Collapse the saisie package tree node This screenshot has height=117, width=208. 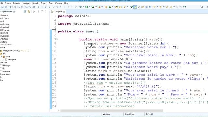coord(1,57)
